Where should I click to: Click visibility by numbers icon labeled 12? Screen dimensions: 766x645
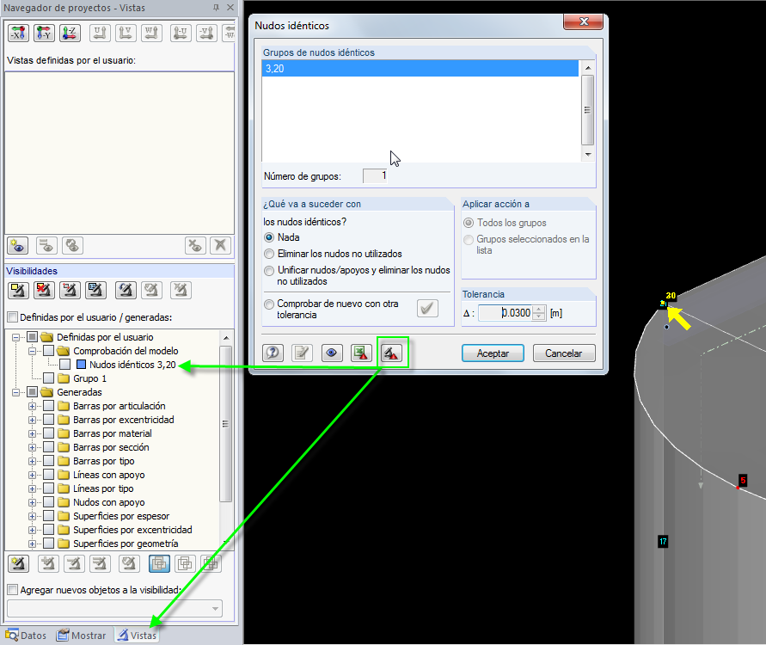[x=95, y=291]
